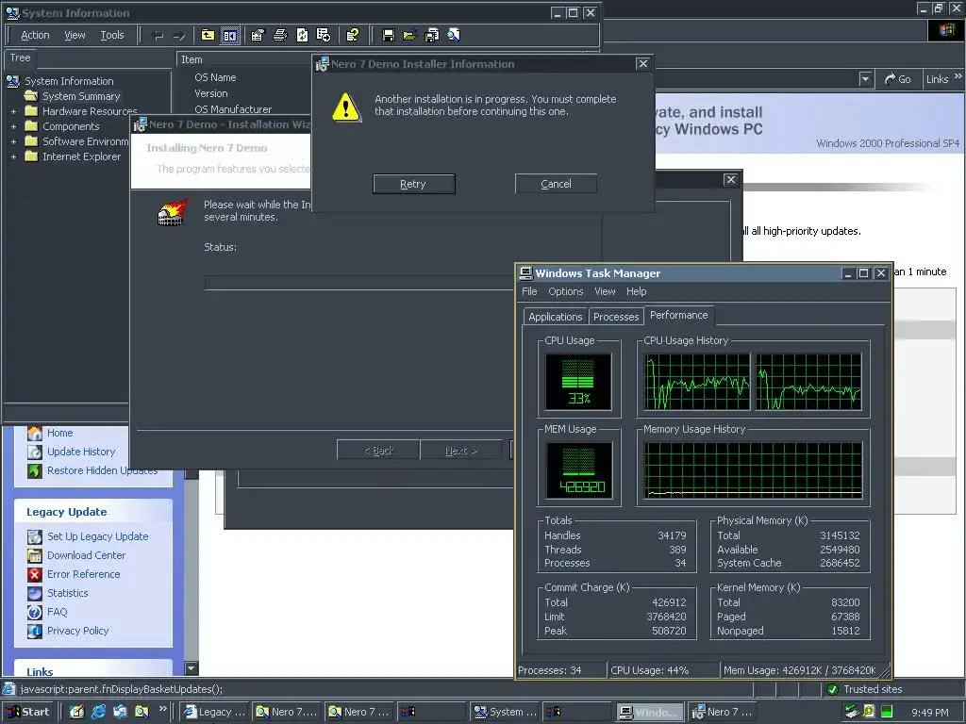This screenshot has height=724, width=966.
Task: Click the first Quick Launch icon beside Start
Action: coord(77,712)
